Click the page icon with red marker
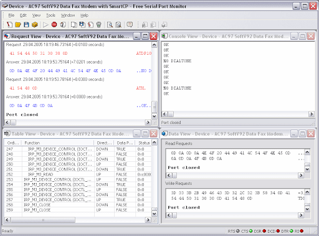 90,25
